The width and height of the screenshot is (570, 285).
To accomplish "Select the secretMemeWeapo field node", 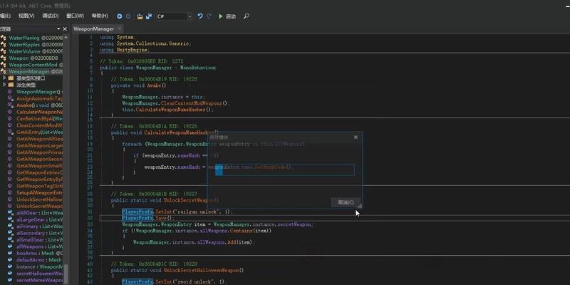I will click(39, 280).
